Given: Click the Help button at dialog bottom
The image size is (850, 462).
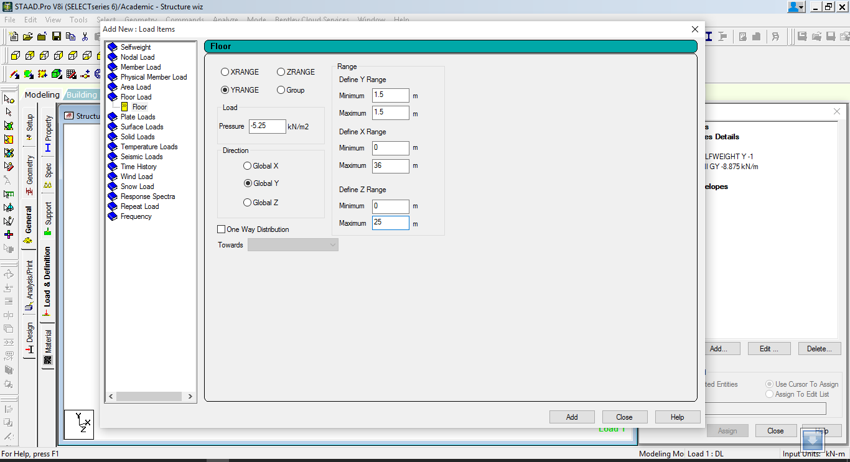Looking at the screenshot, I should 677,417.
